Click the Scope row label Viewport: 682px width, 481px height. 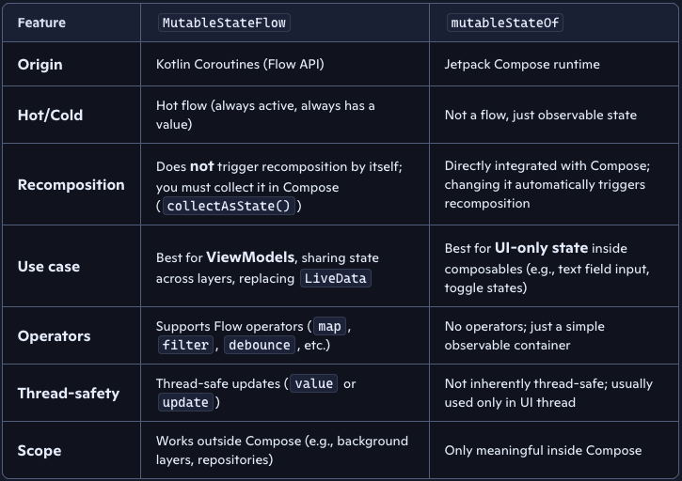pos(40,450)
